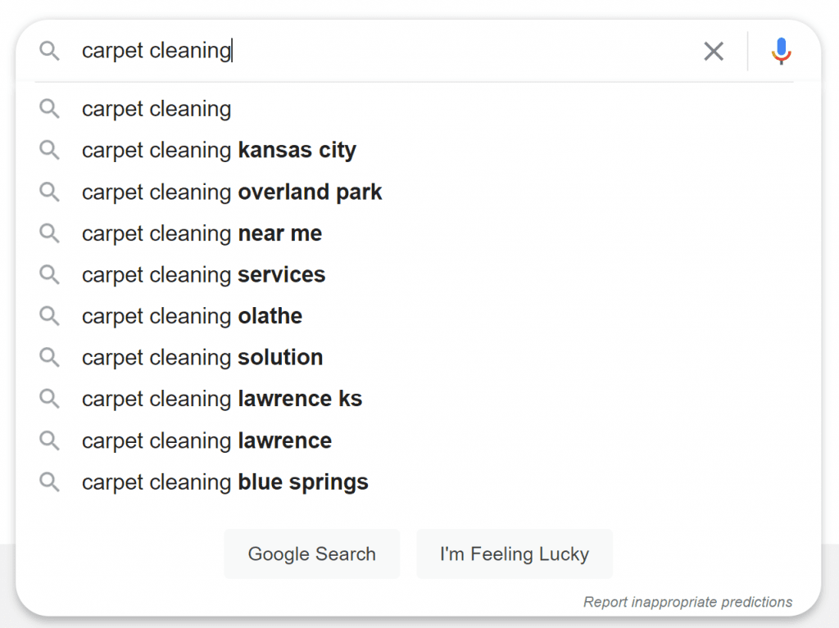Click magnifier icon beside 'olathe' suggestion
This screenshot has width=839, height=628.
click(x=49, y=316)
